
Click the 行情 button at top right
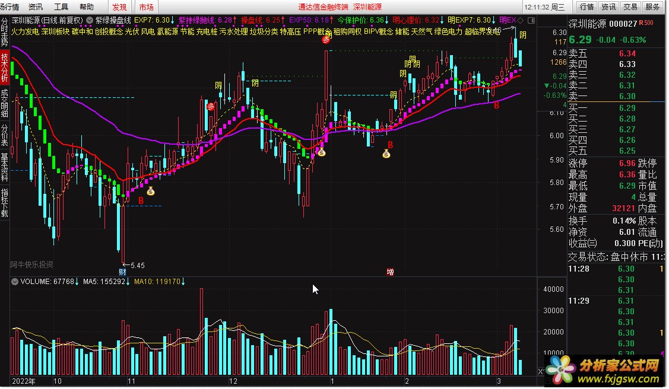click(586, 7)
